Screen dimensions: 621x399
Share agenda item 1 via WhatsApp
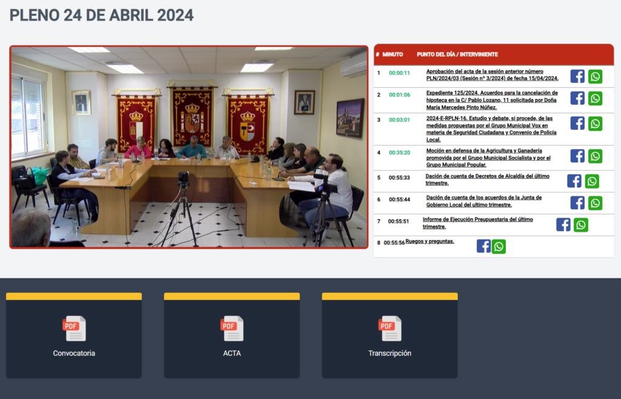(595, 76)
